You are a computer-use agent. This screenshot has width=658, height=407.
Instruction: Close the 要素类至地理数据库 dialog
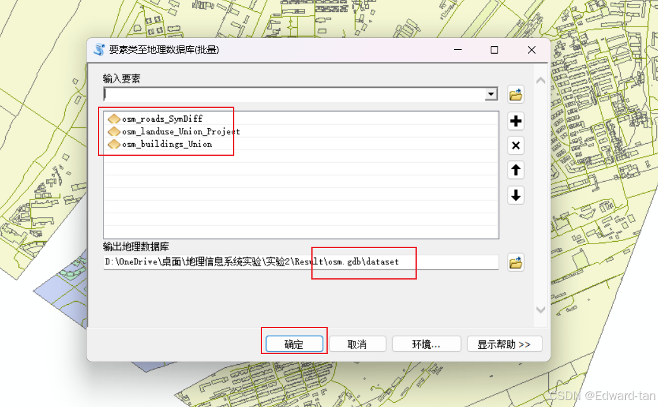coord(531,50)
